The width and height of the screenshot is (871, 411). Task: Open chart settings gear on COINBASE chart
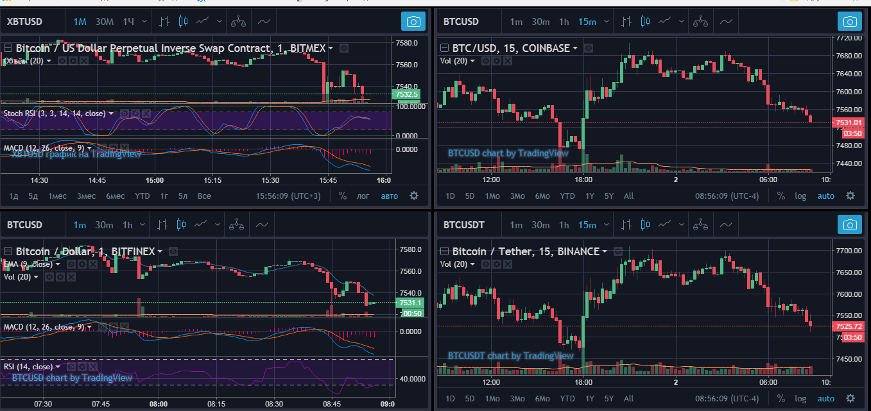coord(850,196)
